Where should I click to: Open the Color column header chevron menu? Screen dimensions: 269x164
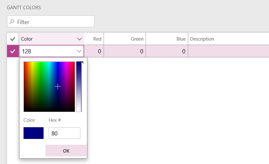pyautogui.click(x=79, y=39)
